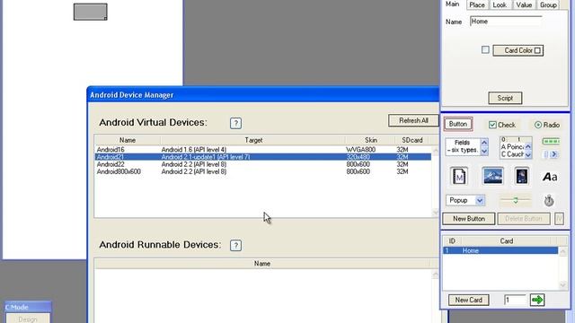This screenshot has height=323, width=575.
Task: Select the Android22 virtual device row
Action: pos(262,164)
